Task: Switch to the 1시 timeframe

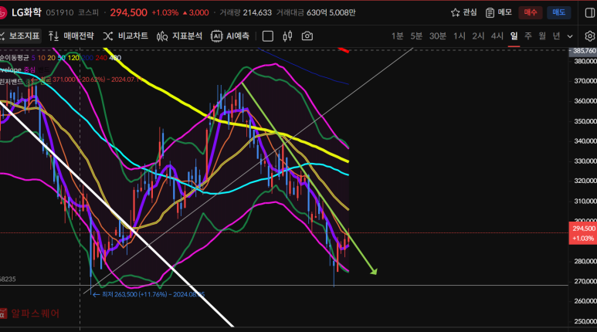Action: click(x=460, y=36)
